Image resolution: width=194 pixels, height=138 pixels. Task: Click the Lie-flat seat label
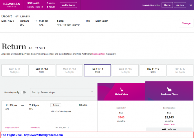point(172,129)
